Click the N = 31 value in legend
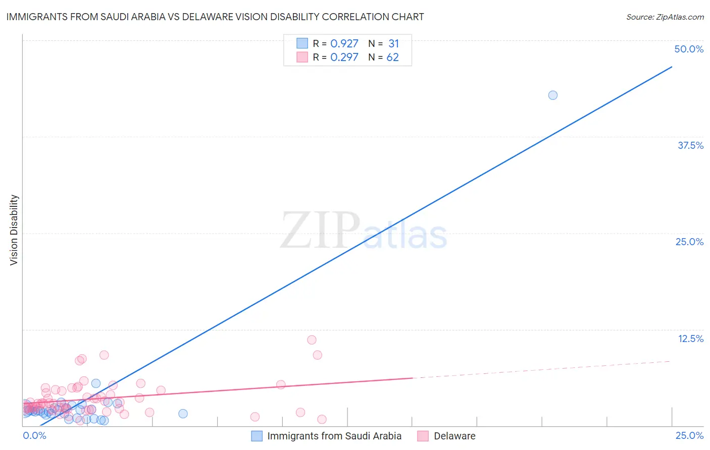The height and width of the screenshot is (450, 710). click(x=384, y=43)
